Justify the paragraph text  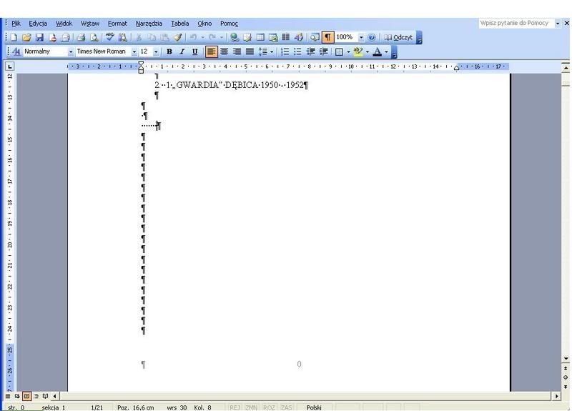tap(250, 51)
